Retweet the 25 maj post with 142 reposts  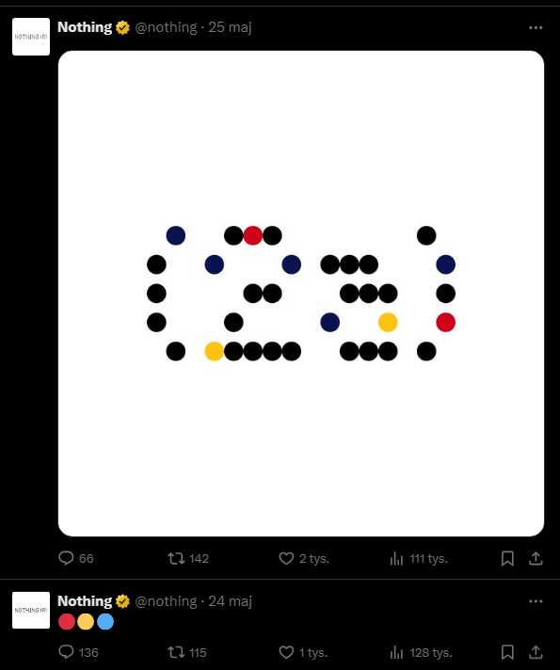pos(176,558)
